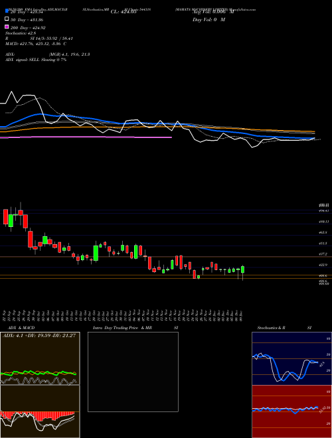Click 'Intra Day Trading Price & MRSI' title
The height and width of the screenshot is (438, 332).
pyautogui.click(x=135, y=328)
